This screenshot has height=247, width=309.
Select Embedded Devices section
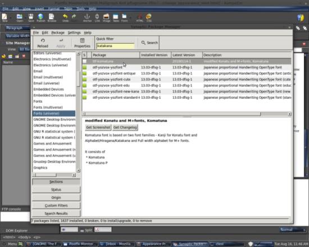tap(49, 89)
